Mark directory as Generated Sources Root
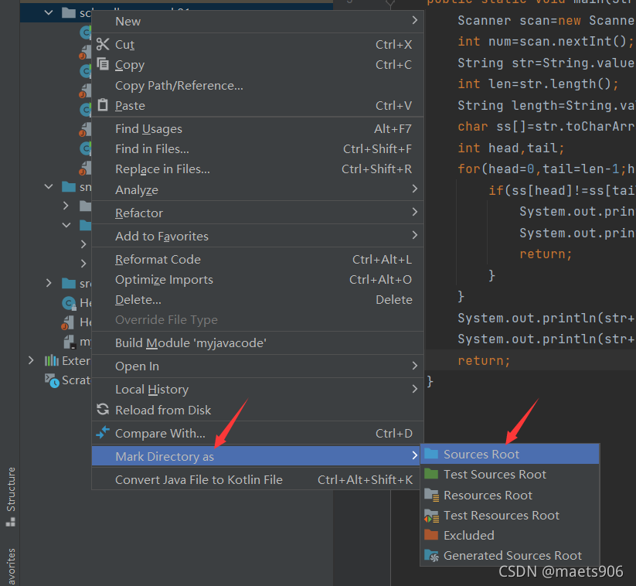Image resolution: width=636 pixels, height=586 pixels. 510,555
